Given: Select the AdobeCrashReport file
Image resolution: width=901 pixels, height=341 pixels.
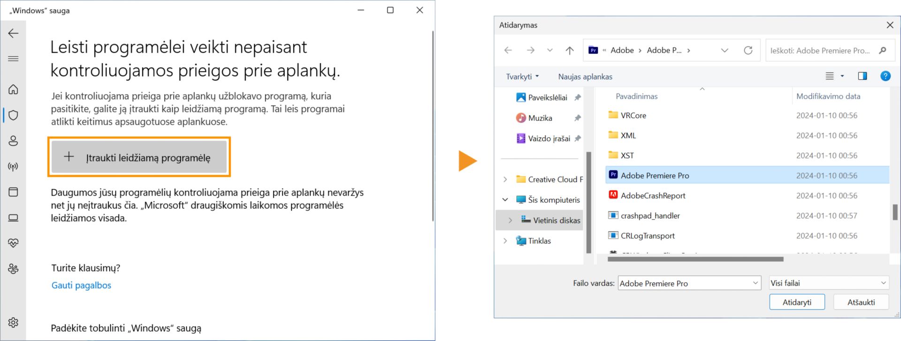Looking at the screenshot, I should point(747,196).
